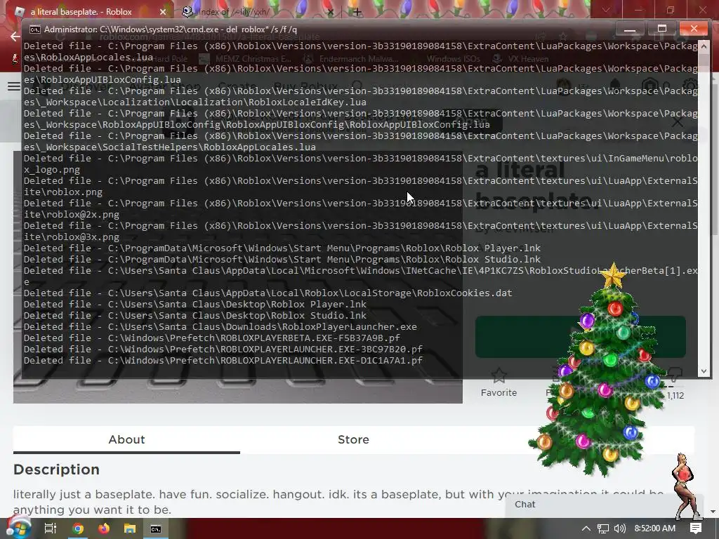
Task: Click the 'ite\roblox@2x.png' line
Action: pos(72,215)
